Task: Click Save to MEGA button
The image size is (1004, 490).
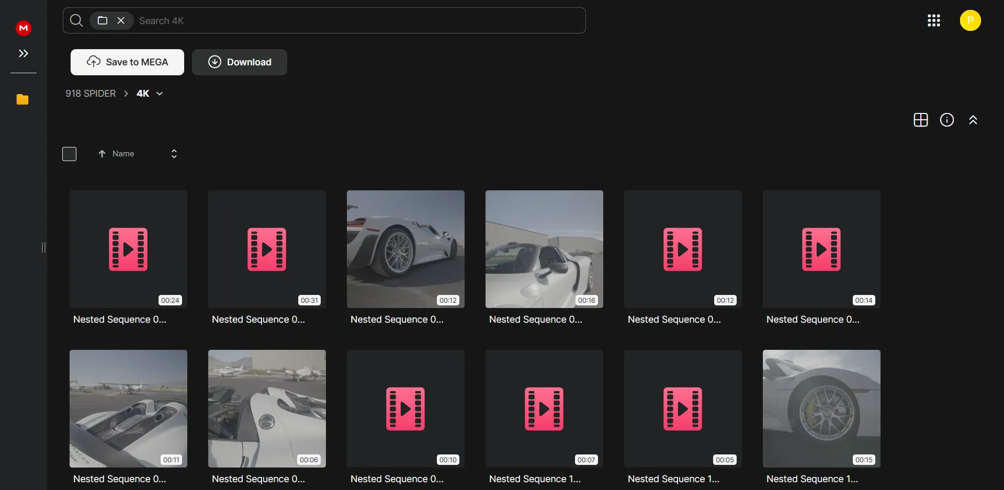Action: pos(127,62)
